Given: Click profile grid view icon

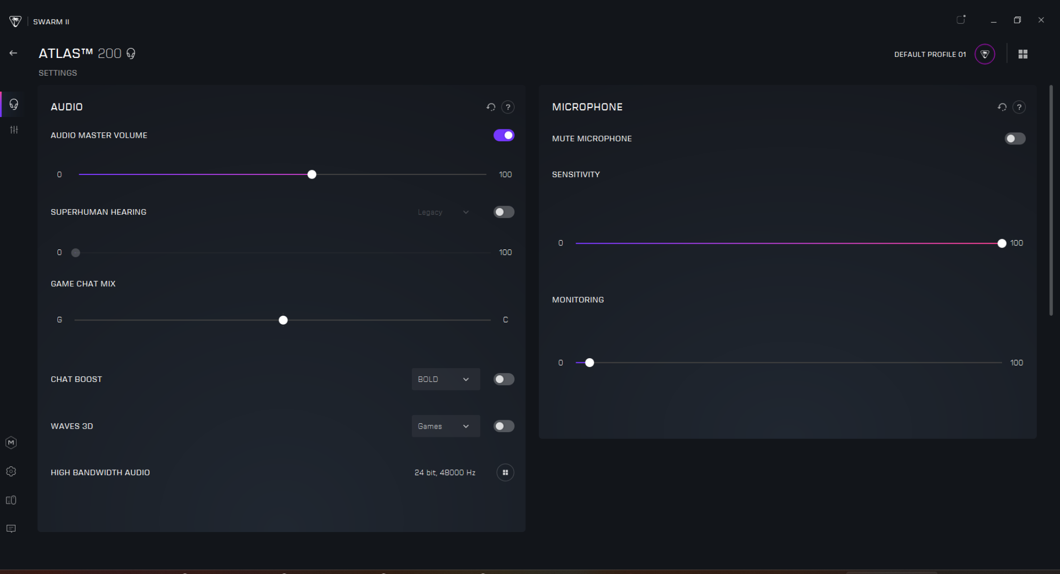Looking at the screenshot, I should click(x=1023, y=54).
